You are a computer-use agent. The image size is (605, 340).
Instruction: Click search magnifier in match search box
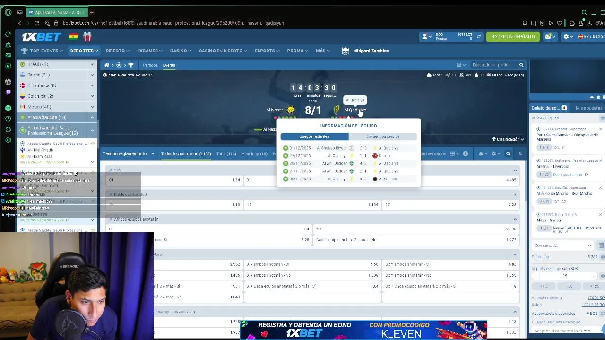coord(521,65)
